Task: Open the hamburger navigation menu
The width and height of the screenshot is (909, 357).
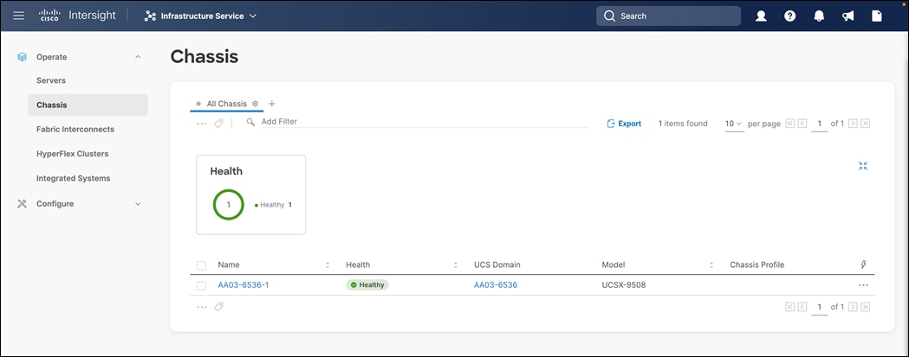Action: point(18,16)
